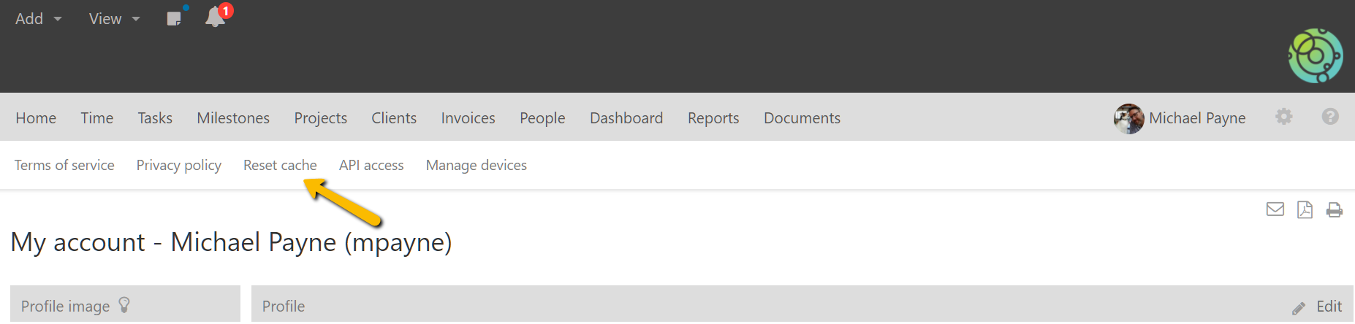Image resolution: width=1355 pixels, height=324 pixels.
Task: Click the help question mark icon
Action: point(1330,117)
